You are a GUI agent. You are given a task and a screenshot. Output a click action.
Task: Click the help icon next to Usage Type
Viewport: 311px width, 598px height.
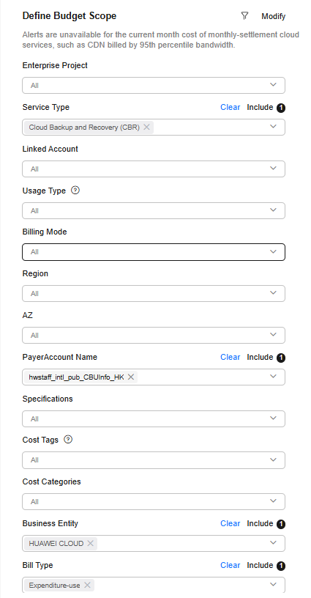pos(75,191)
